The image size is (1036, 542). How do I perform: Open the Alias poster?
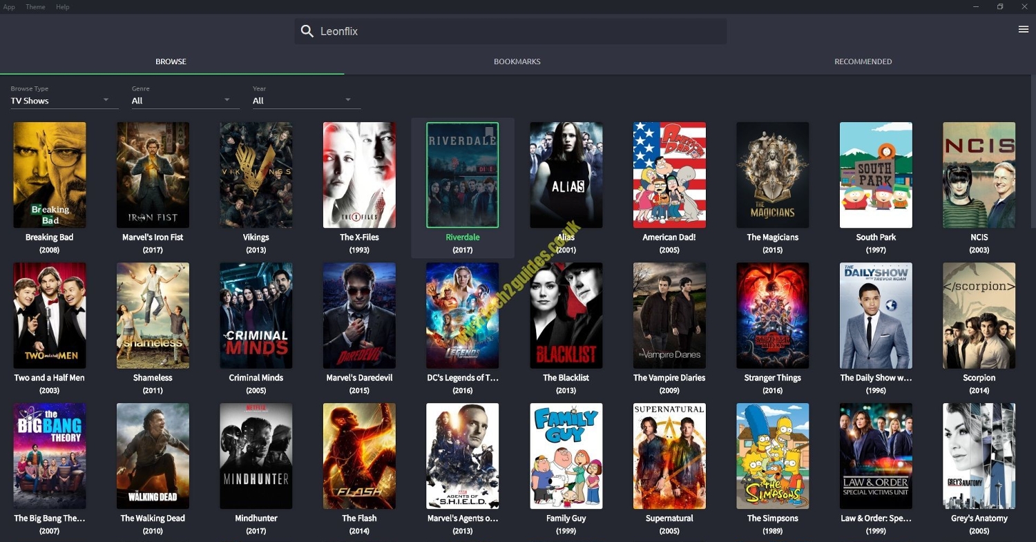(566, 175)
